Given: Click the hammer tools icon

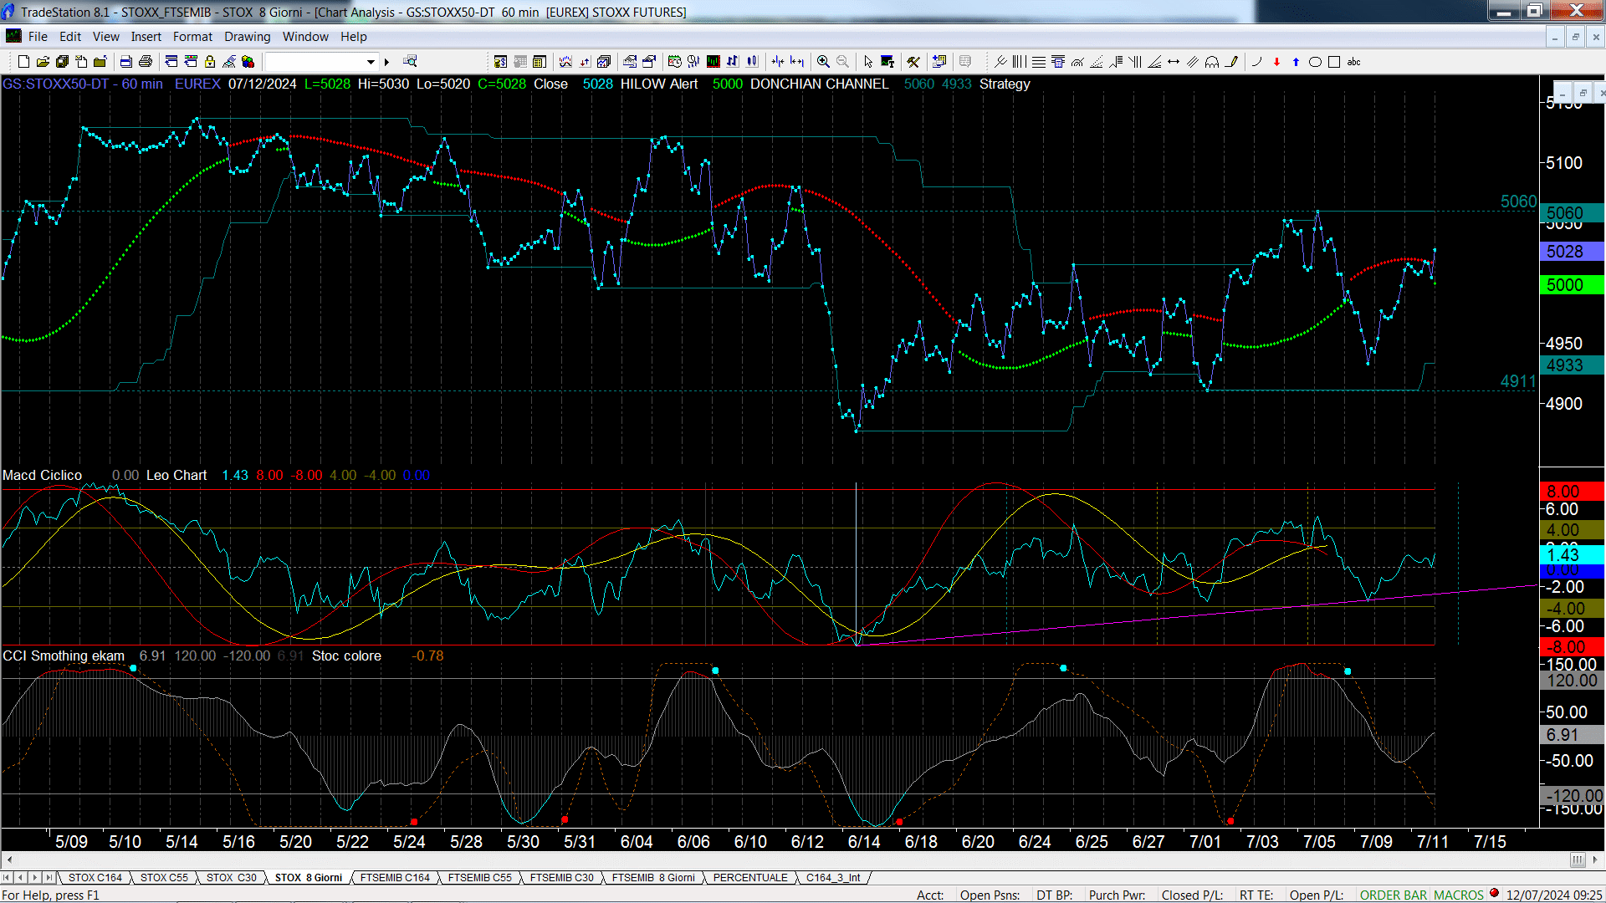Looking at the screenshot, I should click(913, 61).
